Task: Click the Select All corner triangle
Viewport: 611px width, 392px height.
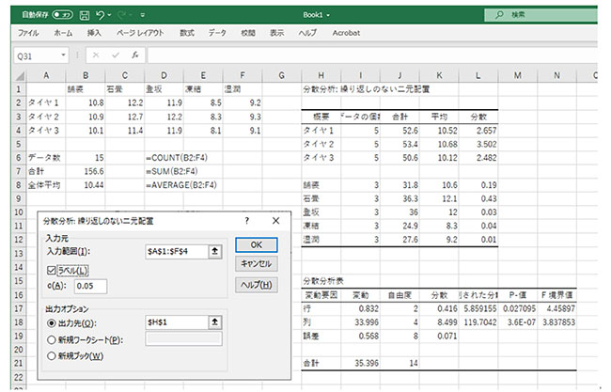Action: pyautogui.click(x=20, y=75)
